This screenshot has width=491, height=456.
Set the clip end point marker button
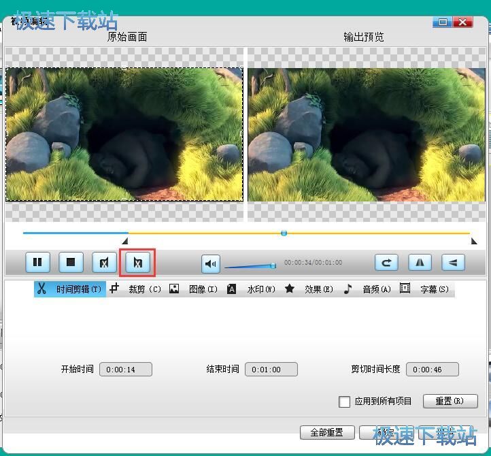tap(137, 262)
